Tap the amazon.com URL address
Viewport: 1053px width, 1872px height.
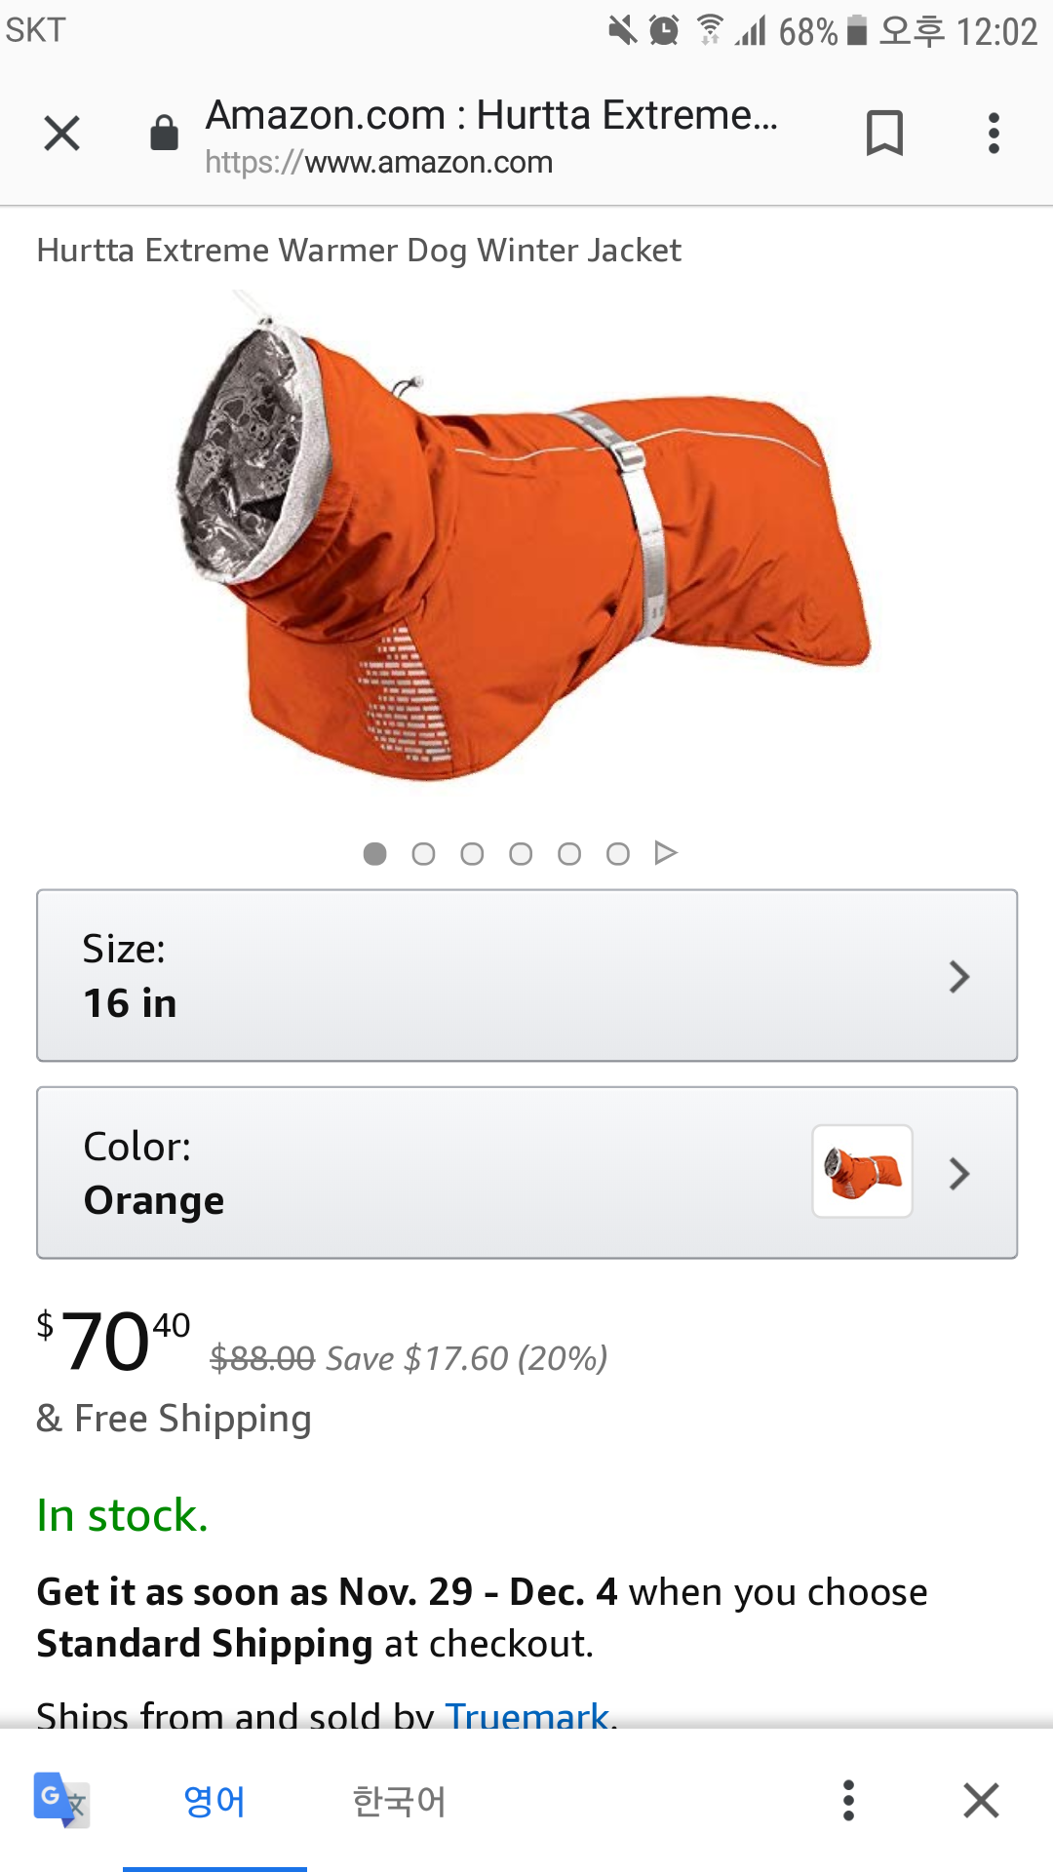[378, 162]
